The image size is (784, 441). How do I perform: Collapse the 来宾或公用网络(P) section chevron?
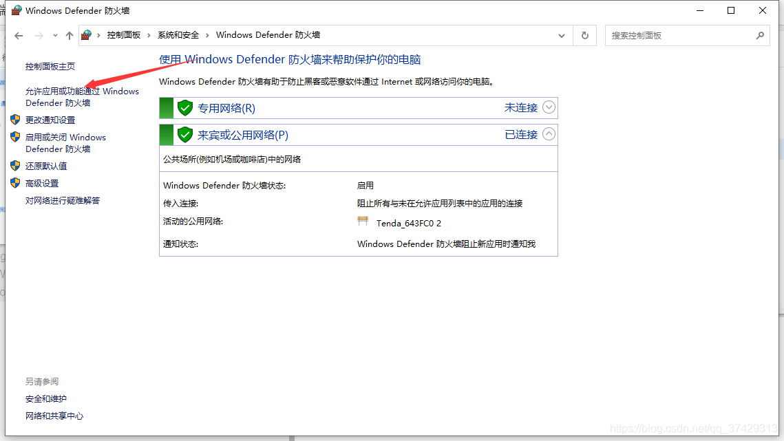coord(549,134)
